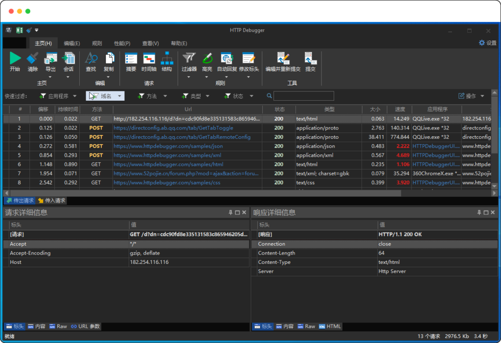The height and width of the screenshot is (343, 501).
Task: Open the 操作 actions dropdown
Action: coord(471,96)
